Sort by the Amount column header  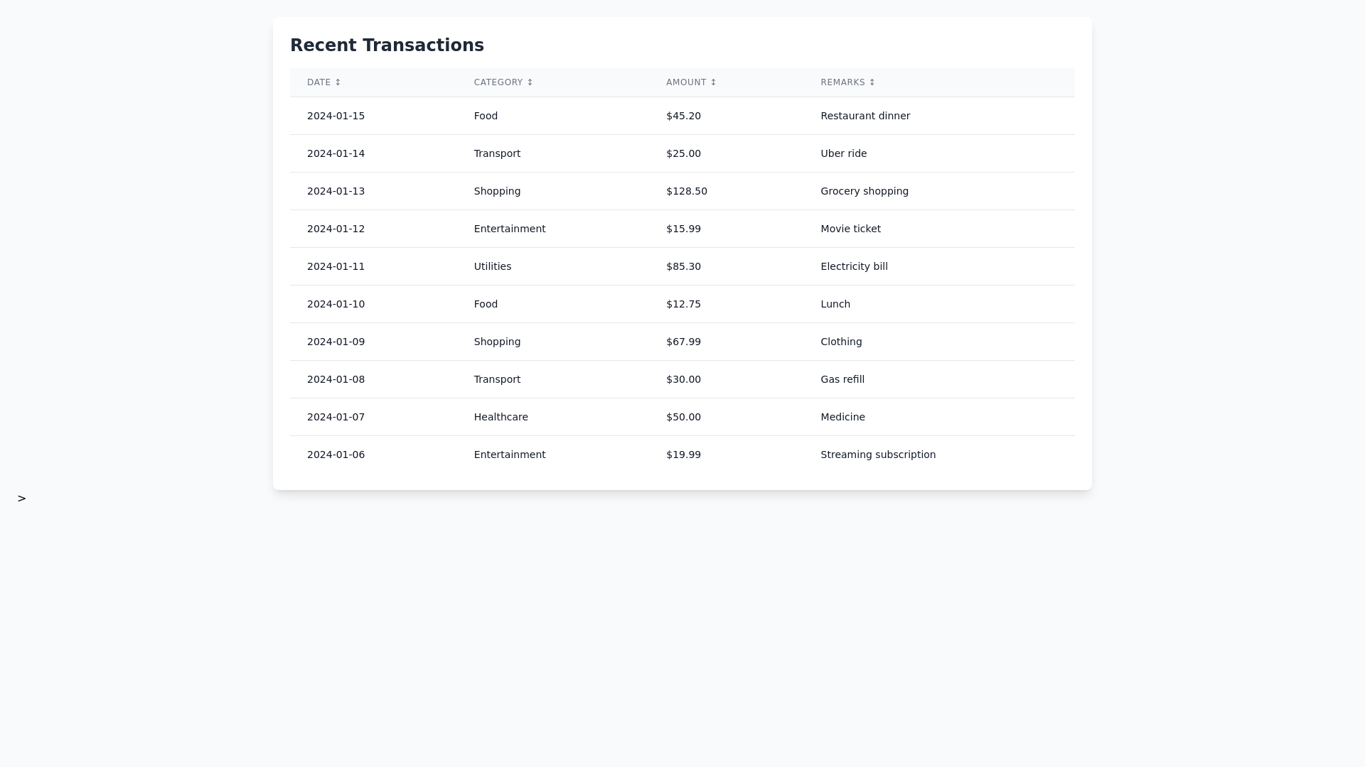coord(690,82)
